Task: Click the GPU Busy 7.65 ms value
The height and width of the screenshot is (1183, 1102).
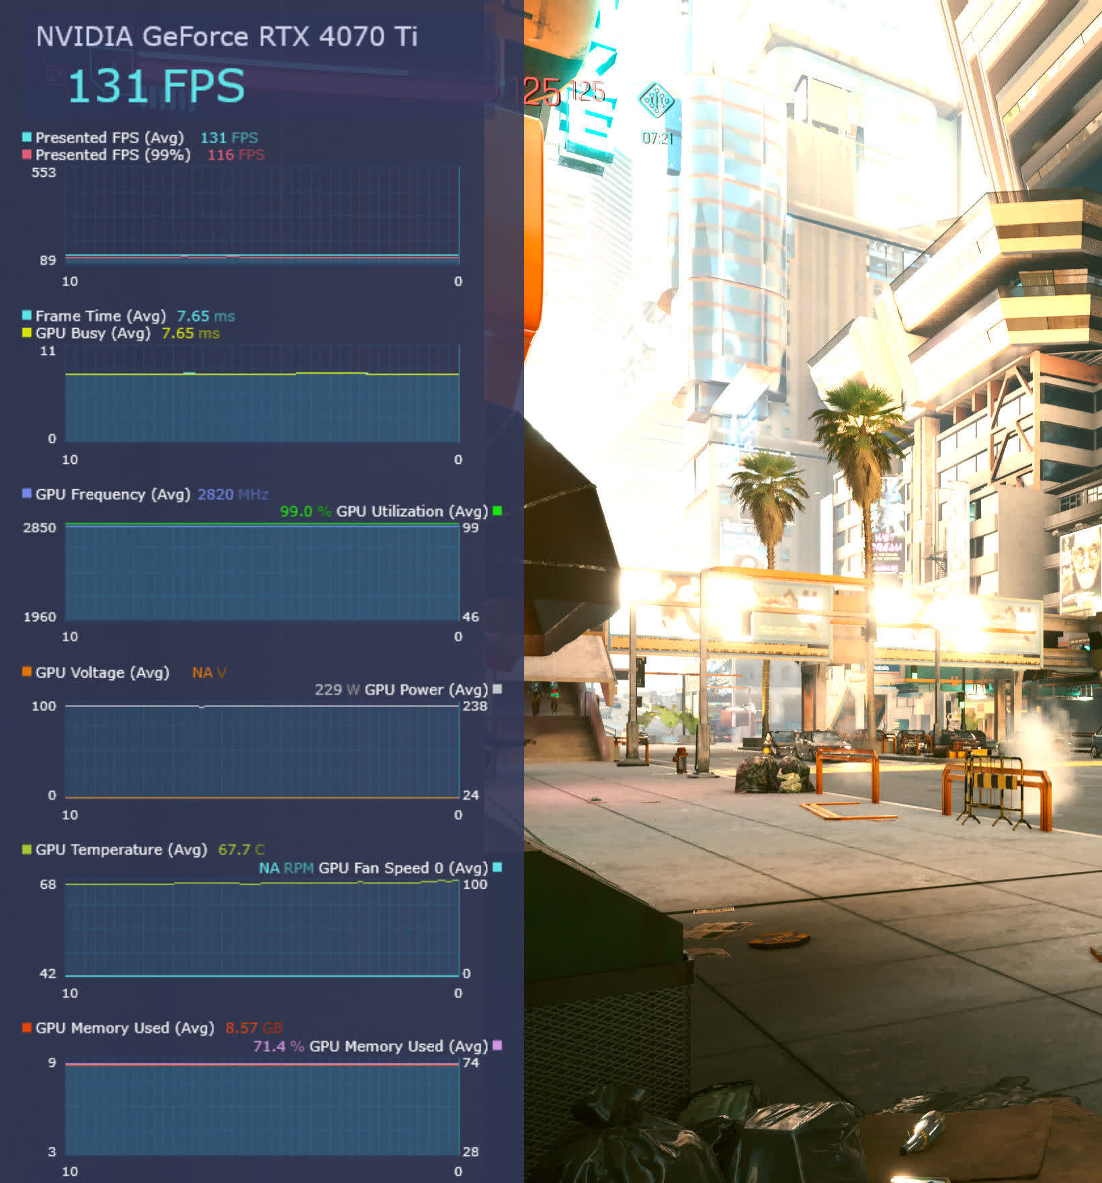Action: (190, 333)
